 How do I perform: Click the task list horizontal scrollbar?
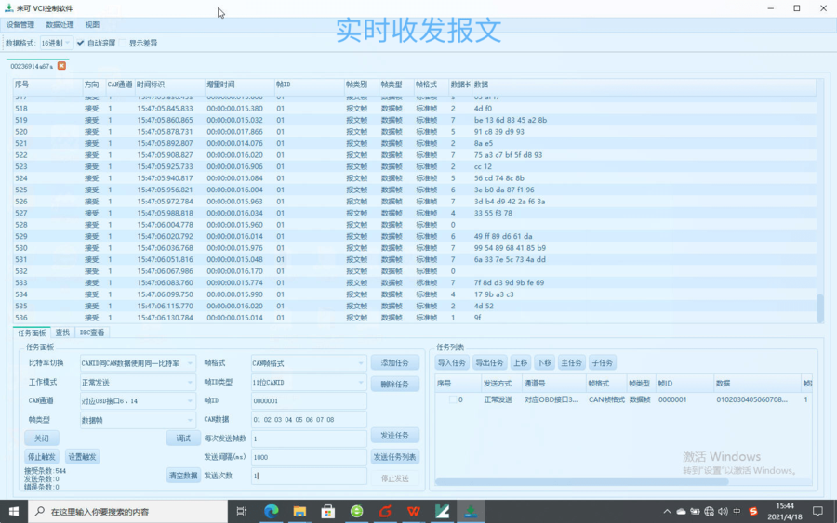582,481
